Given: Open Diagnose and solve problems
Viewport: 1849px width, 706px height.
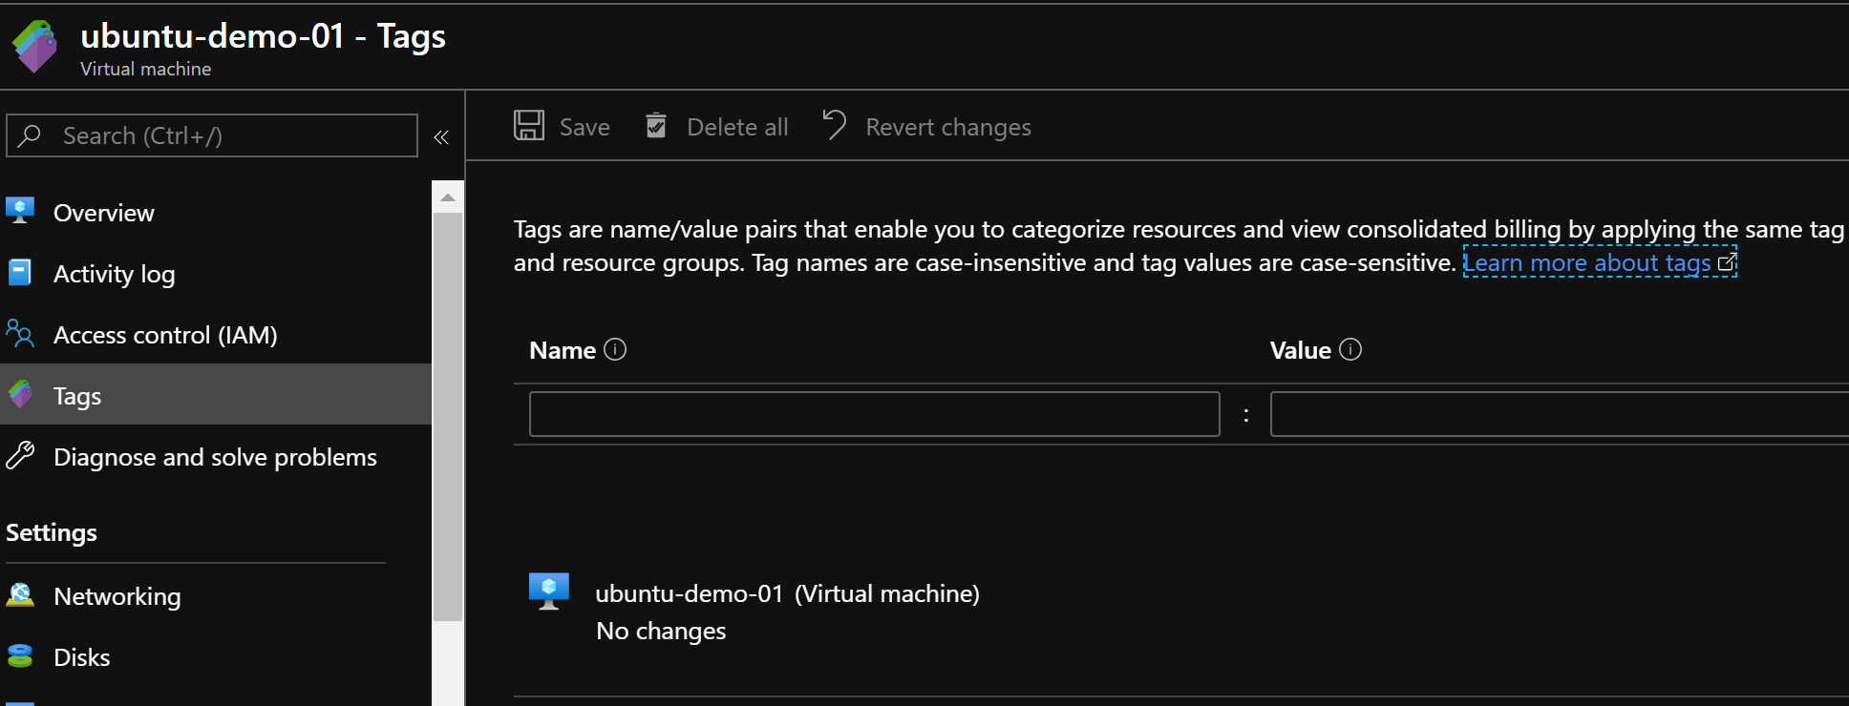Looking at the screenshot, I should pos(216,457).
